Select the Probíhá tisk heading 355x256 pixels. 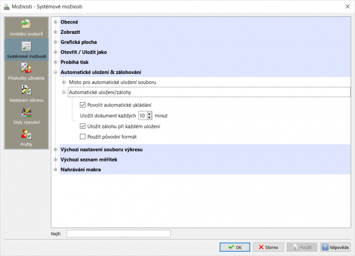(x=74, y=62)
